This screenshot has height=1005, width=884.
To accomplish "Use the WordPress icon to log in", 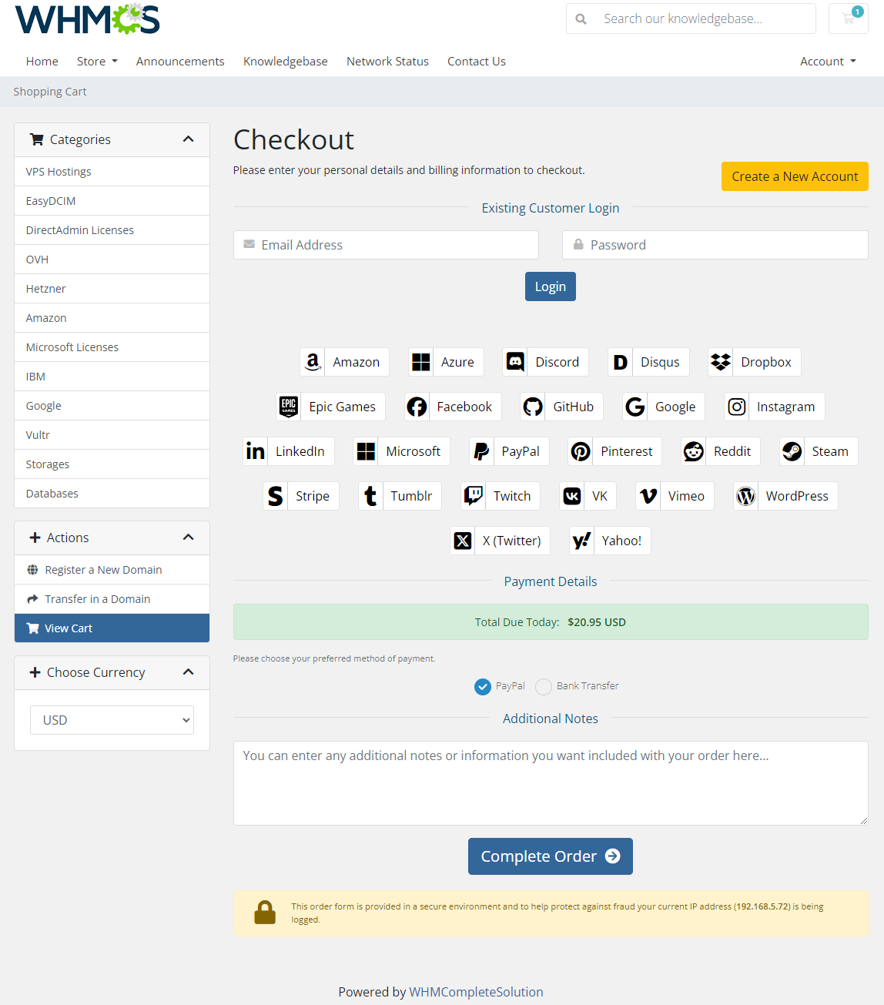I will tap(745, 496).
